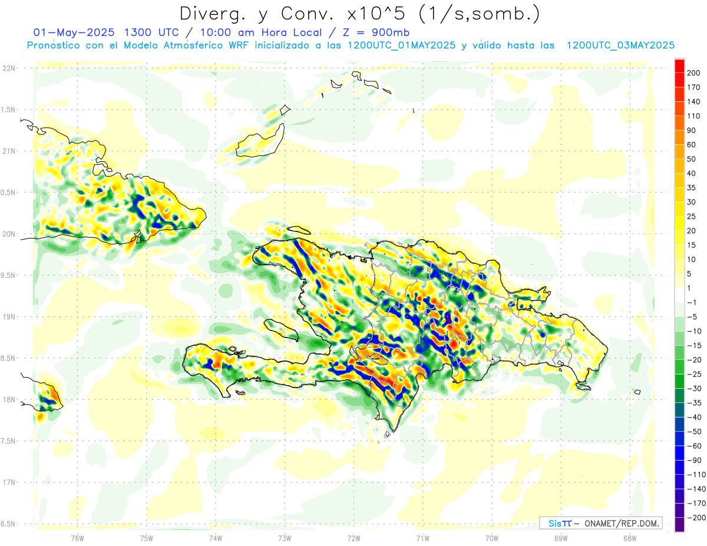Click the positive "20" colorbar label

pyautogui.click(x=692, y=231)
